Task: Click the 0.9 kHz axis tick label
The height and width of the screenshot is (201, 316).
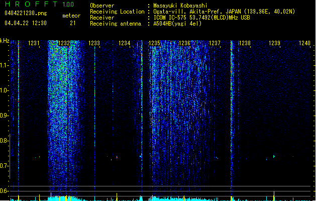Action: [4, 116]
